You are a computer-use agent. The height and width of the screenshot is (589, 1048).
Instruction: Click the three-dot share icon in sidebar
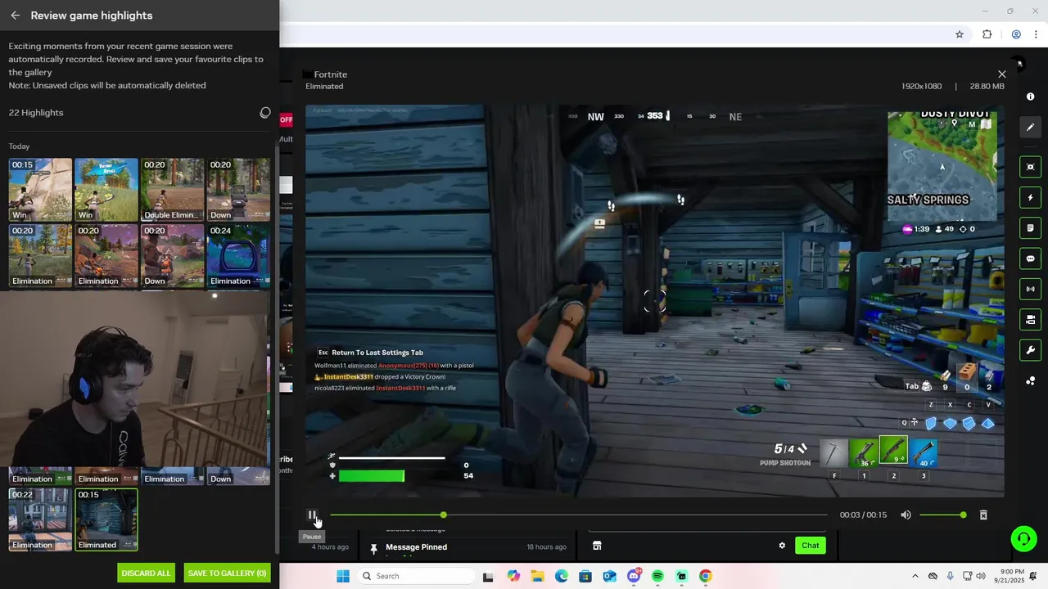click(1030, 380)
